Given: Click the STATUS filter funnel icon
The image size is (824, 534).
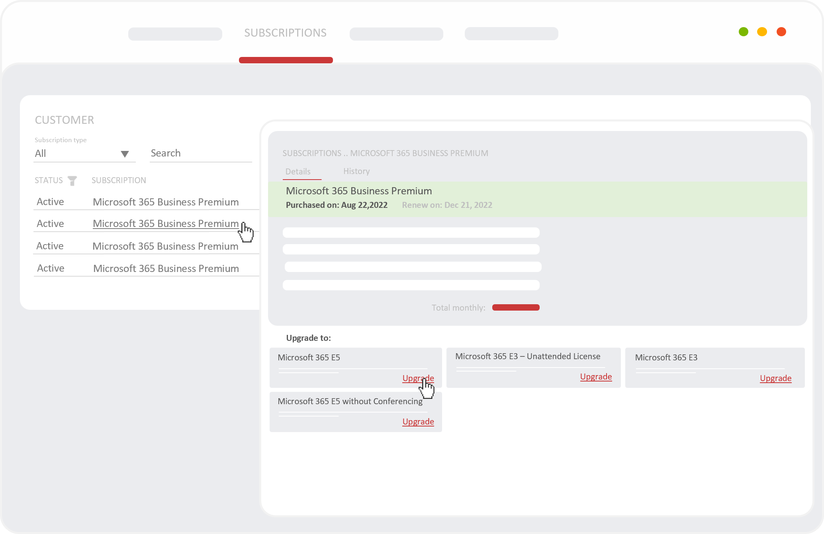Looking at the screenshot, I should 72,181.
